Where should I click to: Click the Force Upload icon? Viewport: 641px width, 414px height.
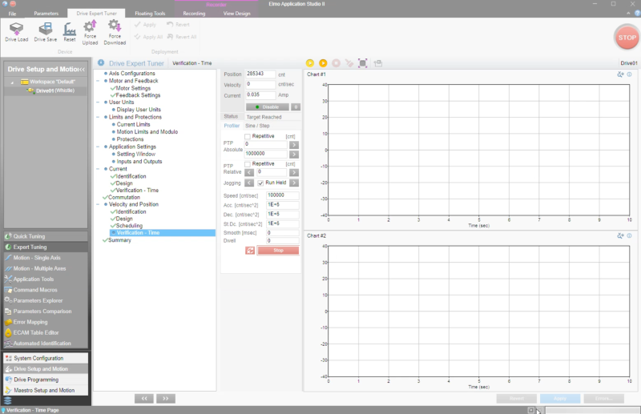click(90, 33)
